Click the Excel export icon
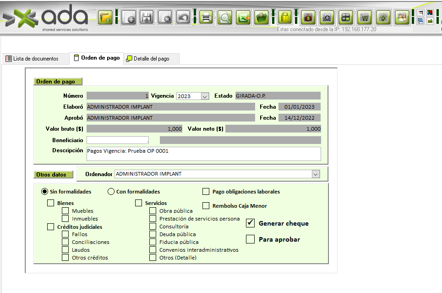Image resolution: width=442 pixels, height=293 pixels. point(243,18)
